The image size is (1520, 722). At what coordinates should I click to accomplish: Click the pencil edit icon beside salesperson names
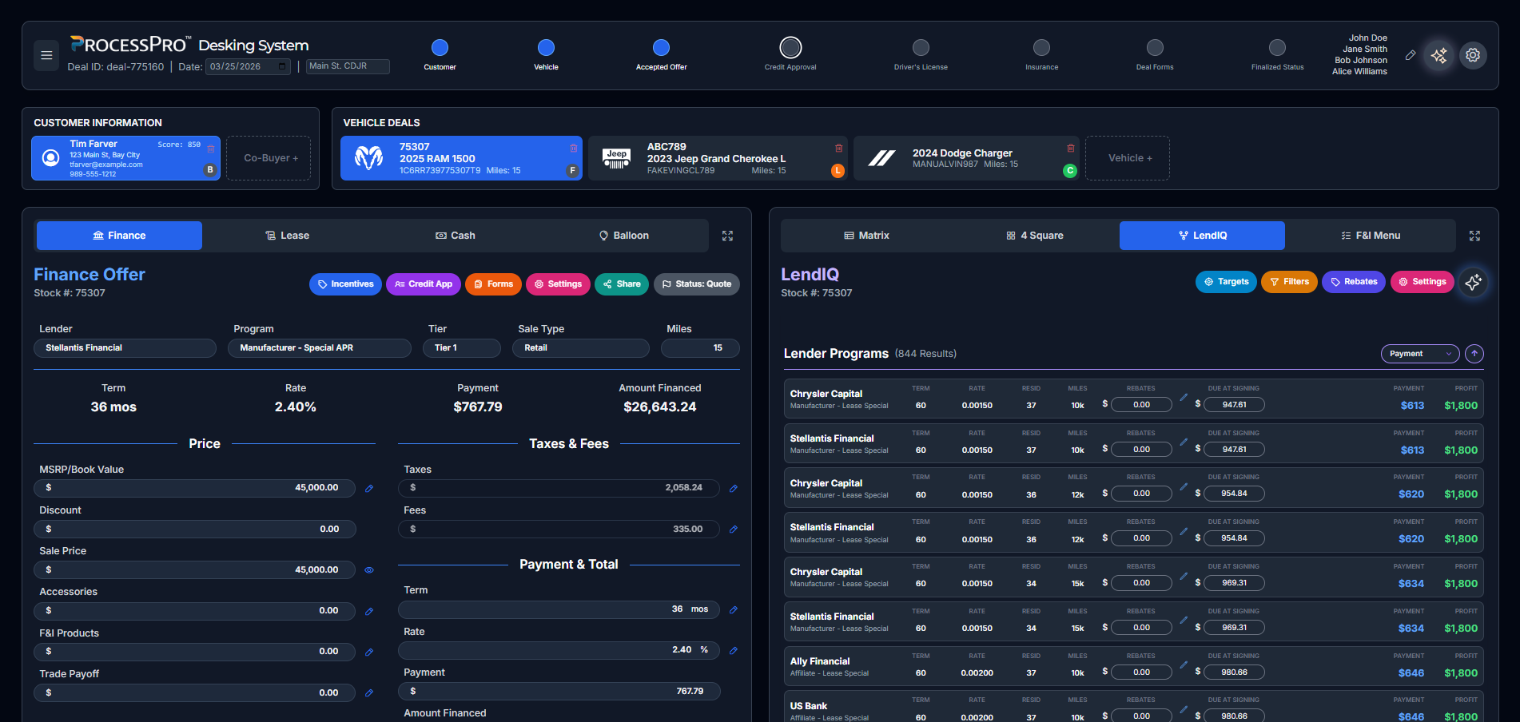(x=1411, y=55)
